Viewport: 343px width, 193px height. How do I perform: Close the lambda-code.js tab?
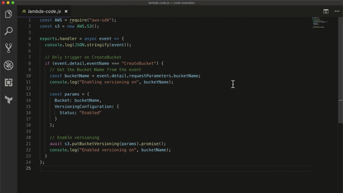[x=66, y=11]
